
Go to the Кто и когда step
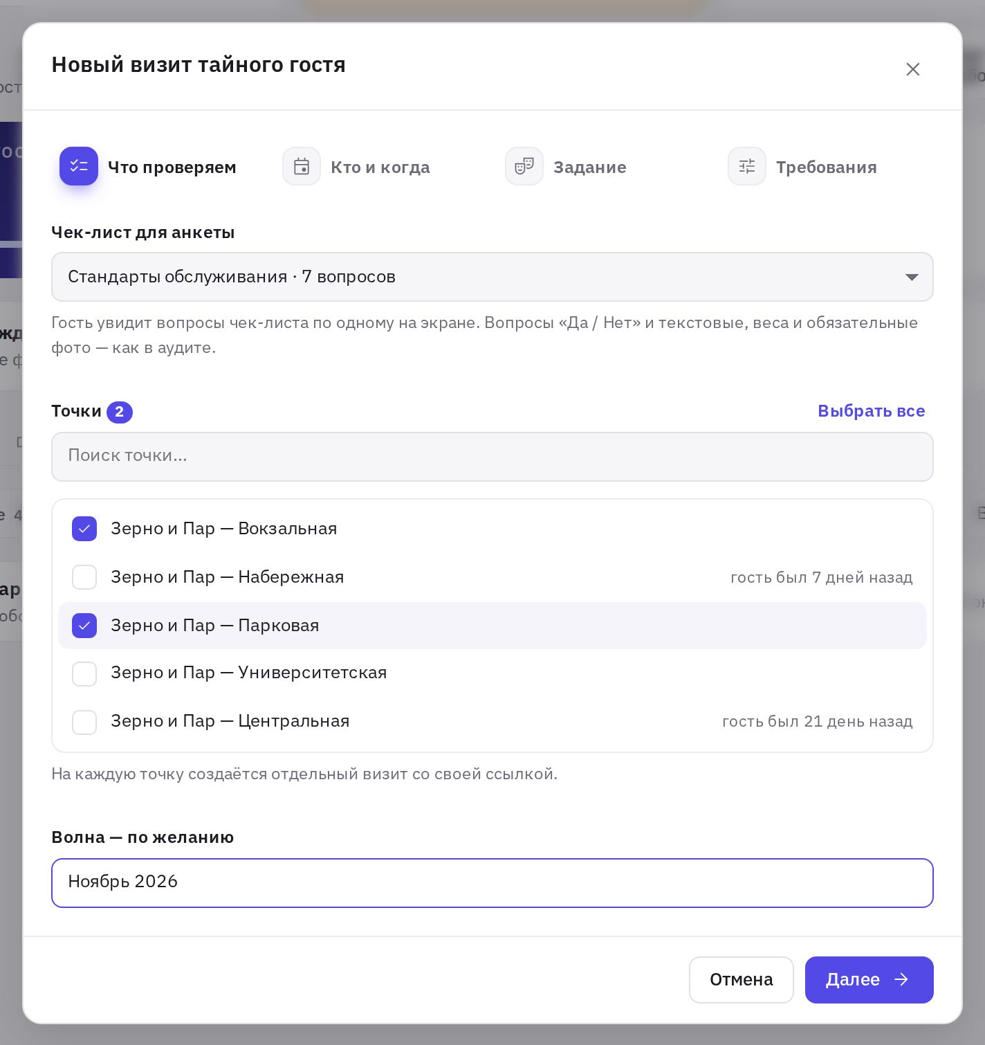[x=356, y=167]
